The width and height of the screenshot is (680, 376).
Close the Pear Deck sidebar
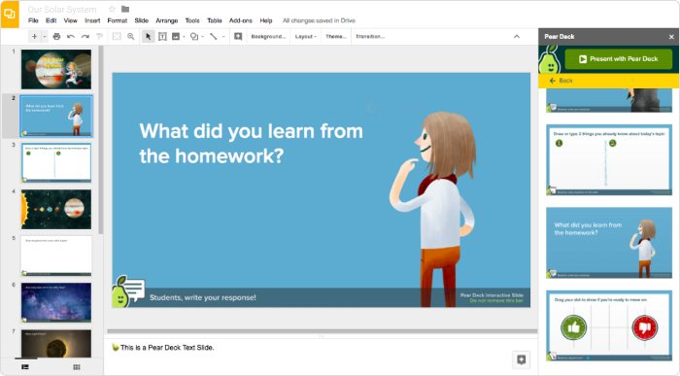click(x=671, y=37)
